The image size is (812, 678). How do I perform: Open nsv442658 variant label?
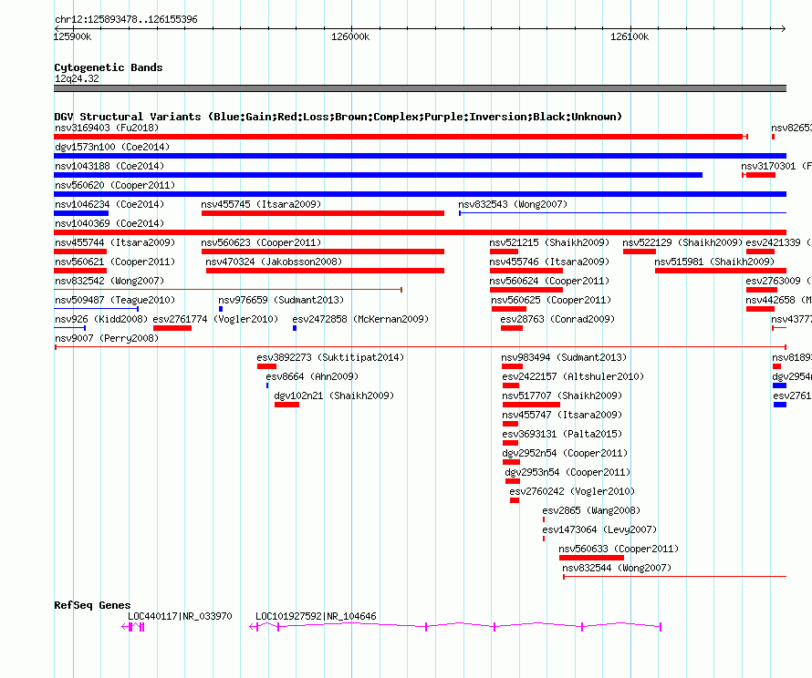click(778, 300)
